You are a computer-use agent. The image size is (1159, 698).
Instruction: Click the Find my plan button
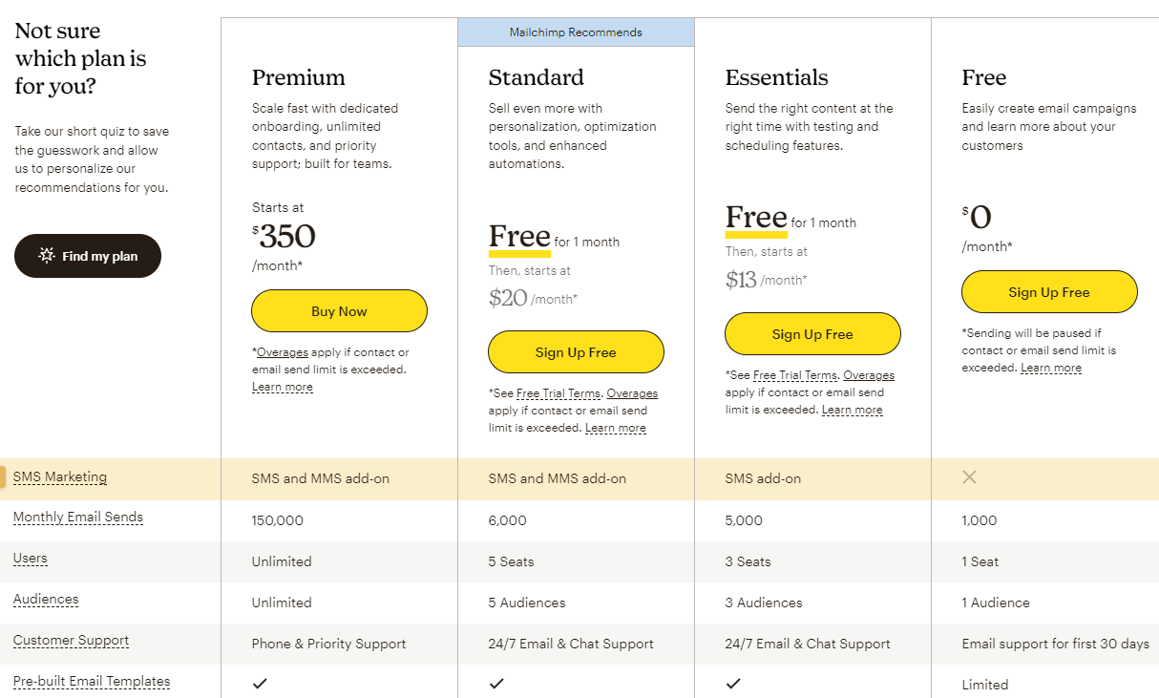(88, 256)
